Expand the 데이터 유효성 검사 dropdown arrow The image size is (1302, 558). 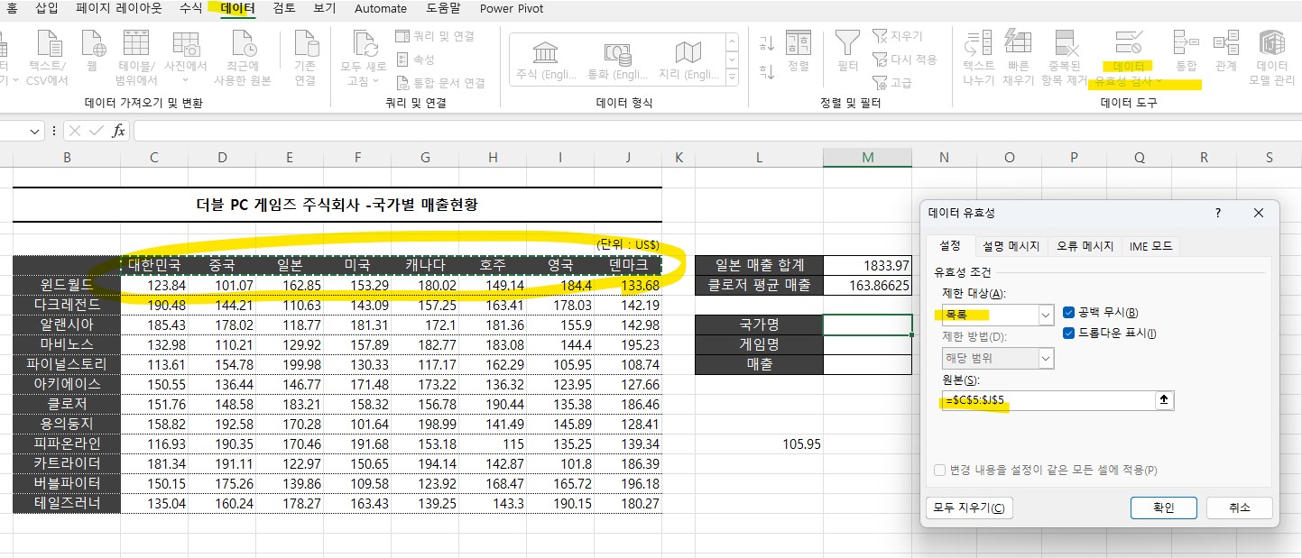coord(1159,82)
